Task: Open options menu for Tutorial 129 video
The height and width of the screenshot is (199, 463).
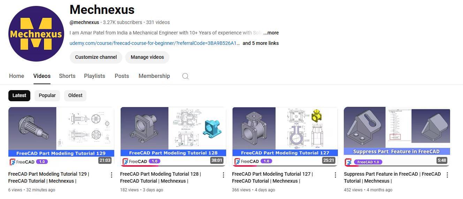Action: [x=112, y=175]
